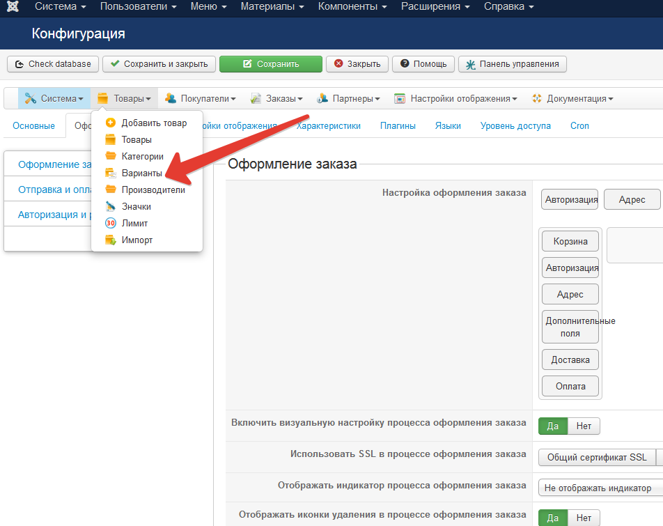Click the Заказы notepad icon
663x526 pixels.
click(x=256, y=98)
